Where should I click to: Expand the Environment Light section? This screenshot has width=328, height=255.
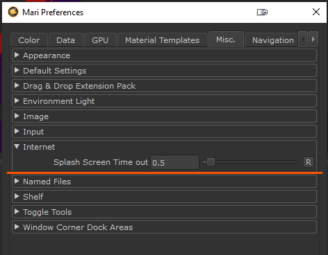(164, 101)
